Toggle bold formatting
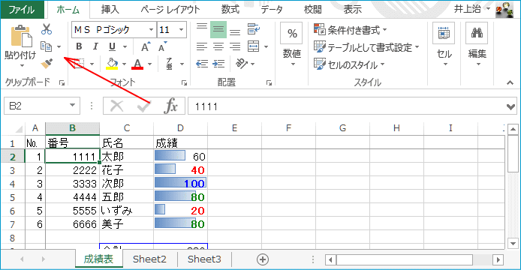521x270 pixels. coord(79,46)
